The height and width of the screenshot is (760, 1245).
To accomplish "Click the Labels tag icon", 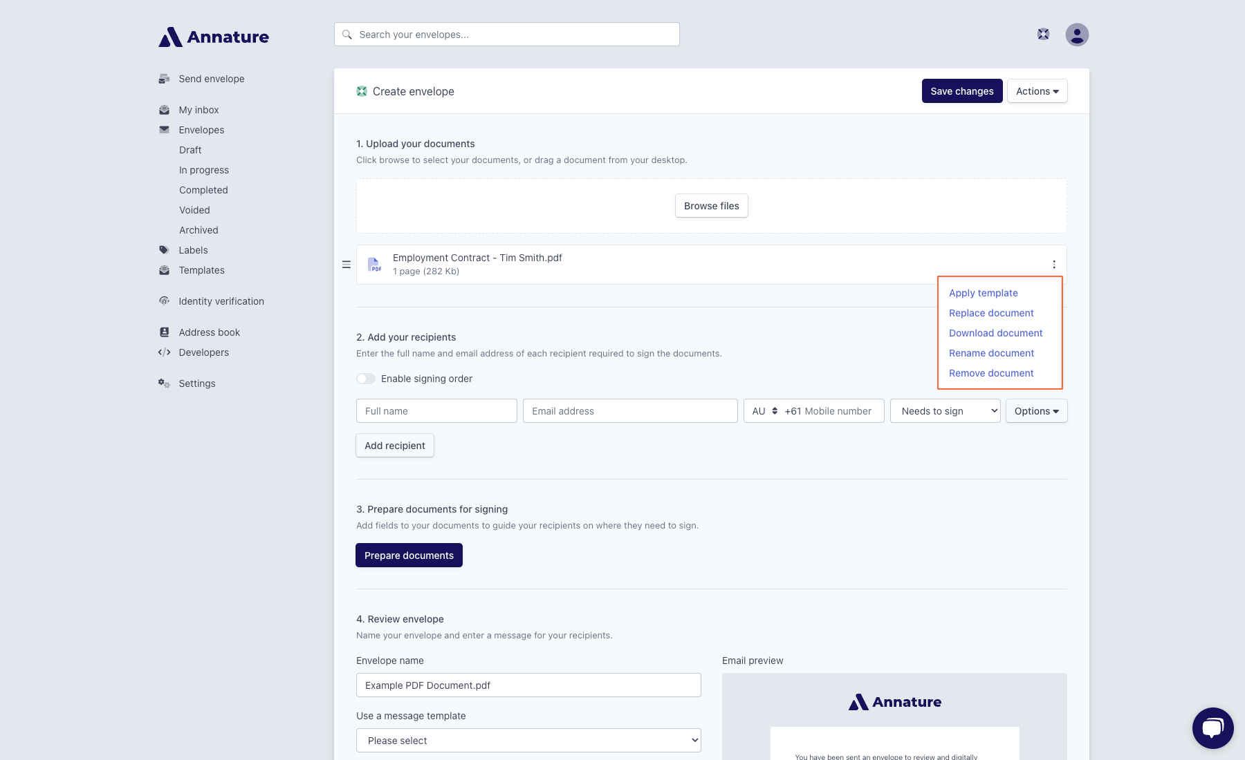I will 164,250.
